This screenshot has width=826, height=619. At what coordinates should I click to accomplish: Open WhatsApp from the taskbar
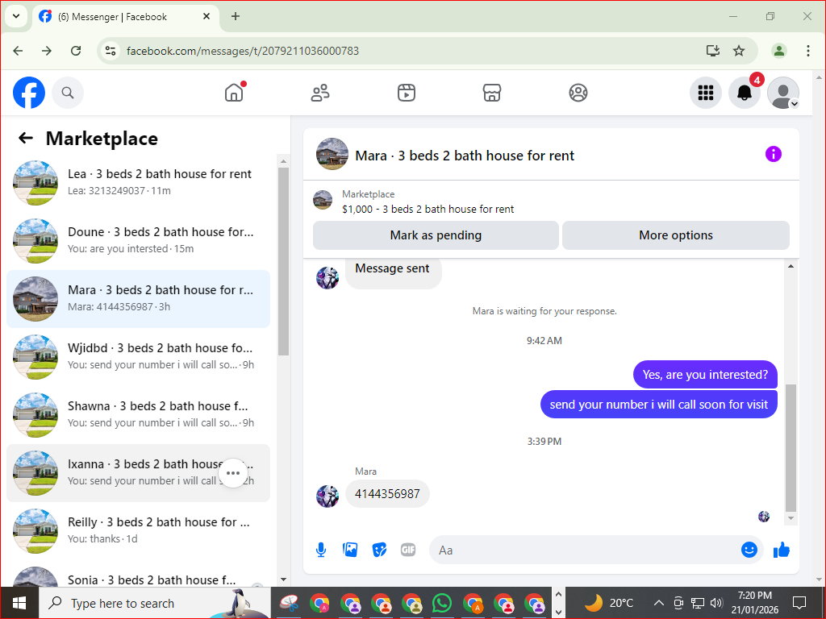(442, 603)
